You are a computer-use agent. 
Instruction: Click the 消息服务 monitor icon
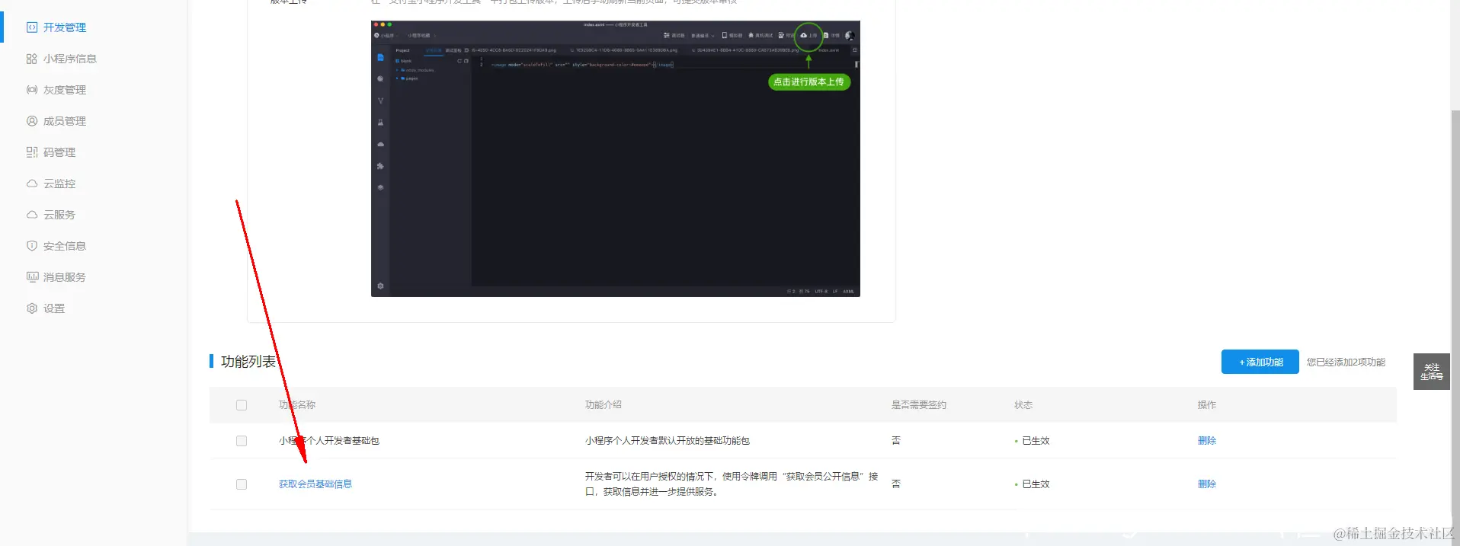(x=32, y=277)
